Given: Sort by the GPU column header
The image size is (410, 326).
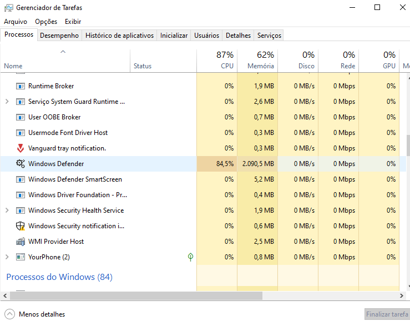Looking at the screenshot, I should 379,61.
